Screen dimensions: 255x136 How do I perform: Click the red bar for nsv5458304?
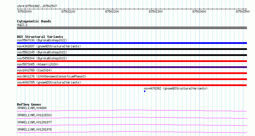point(132,61)
